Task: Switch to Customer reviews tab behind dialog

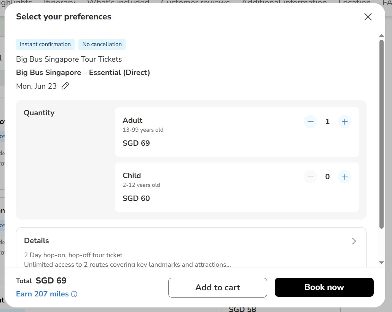Action: point(195,2)
